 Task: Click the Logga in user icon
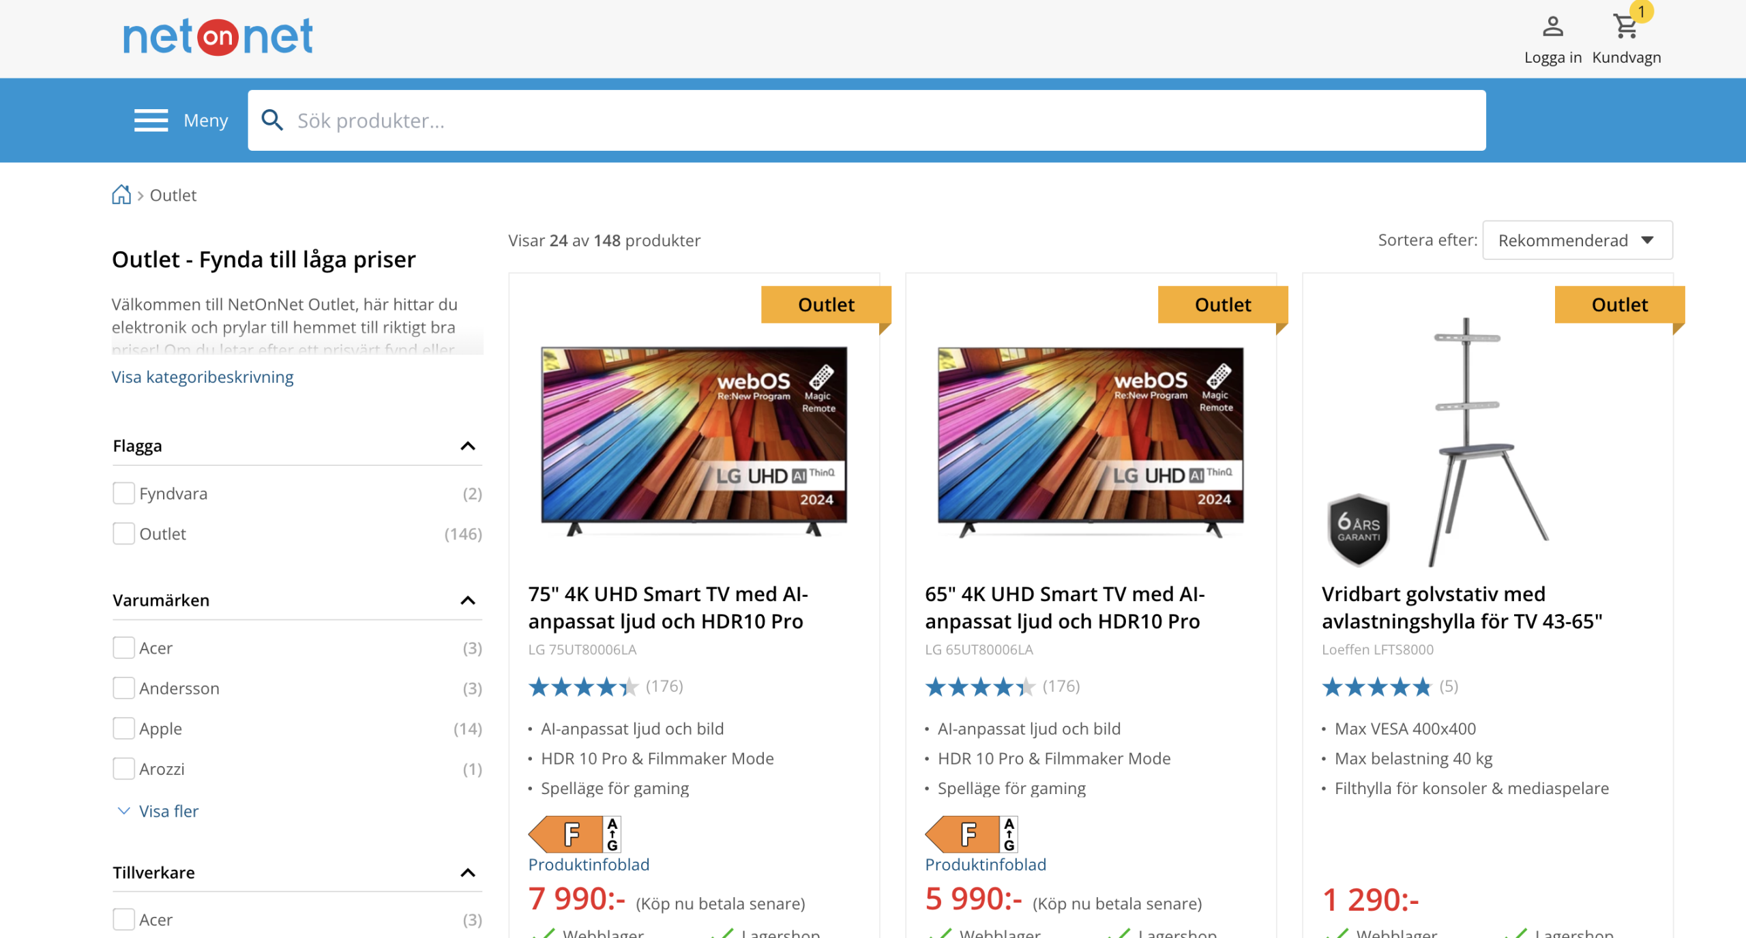click(x=1552, y=27)
